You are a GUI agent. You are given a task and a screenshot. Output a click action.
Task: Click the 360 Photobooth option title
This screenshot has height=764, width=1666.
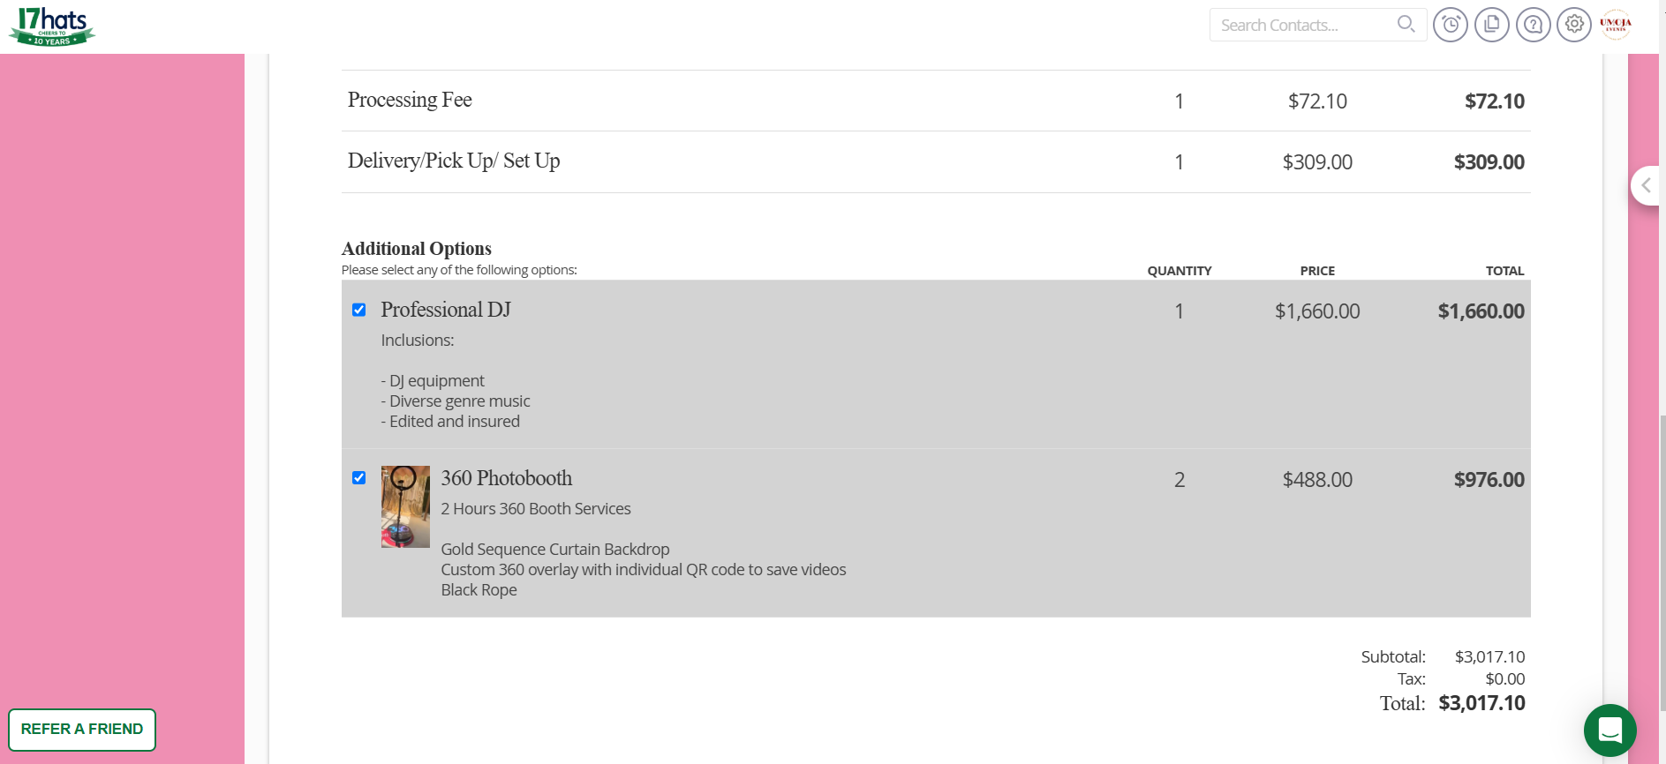pos(507,478)
